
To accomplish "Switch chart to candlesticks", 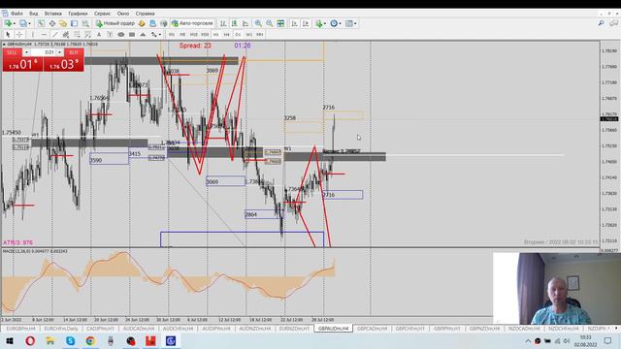I will tap(235, 23).
